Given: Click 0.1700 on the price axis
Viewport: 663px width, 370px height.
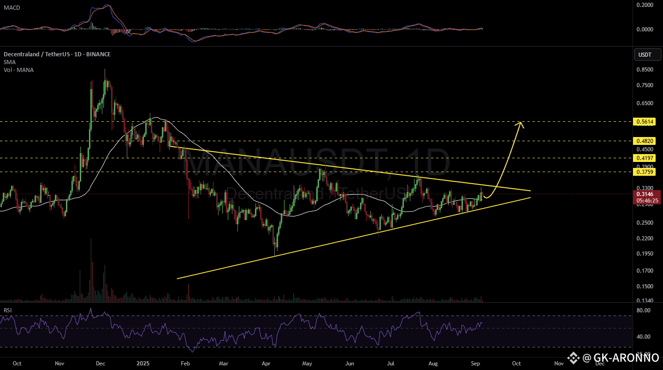Looking at the screenshot, I should (645, 271).
